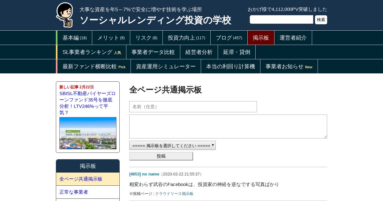383x201 pixels.
Task: Submit the post with 投稿 button
Action: [x=161, y=156]
